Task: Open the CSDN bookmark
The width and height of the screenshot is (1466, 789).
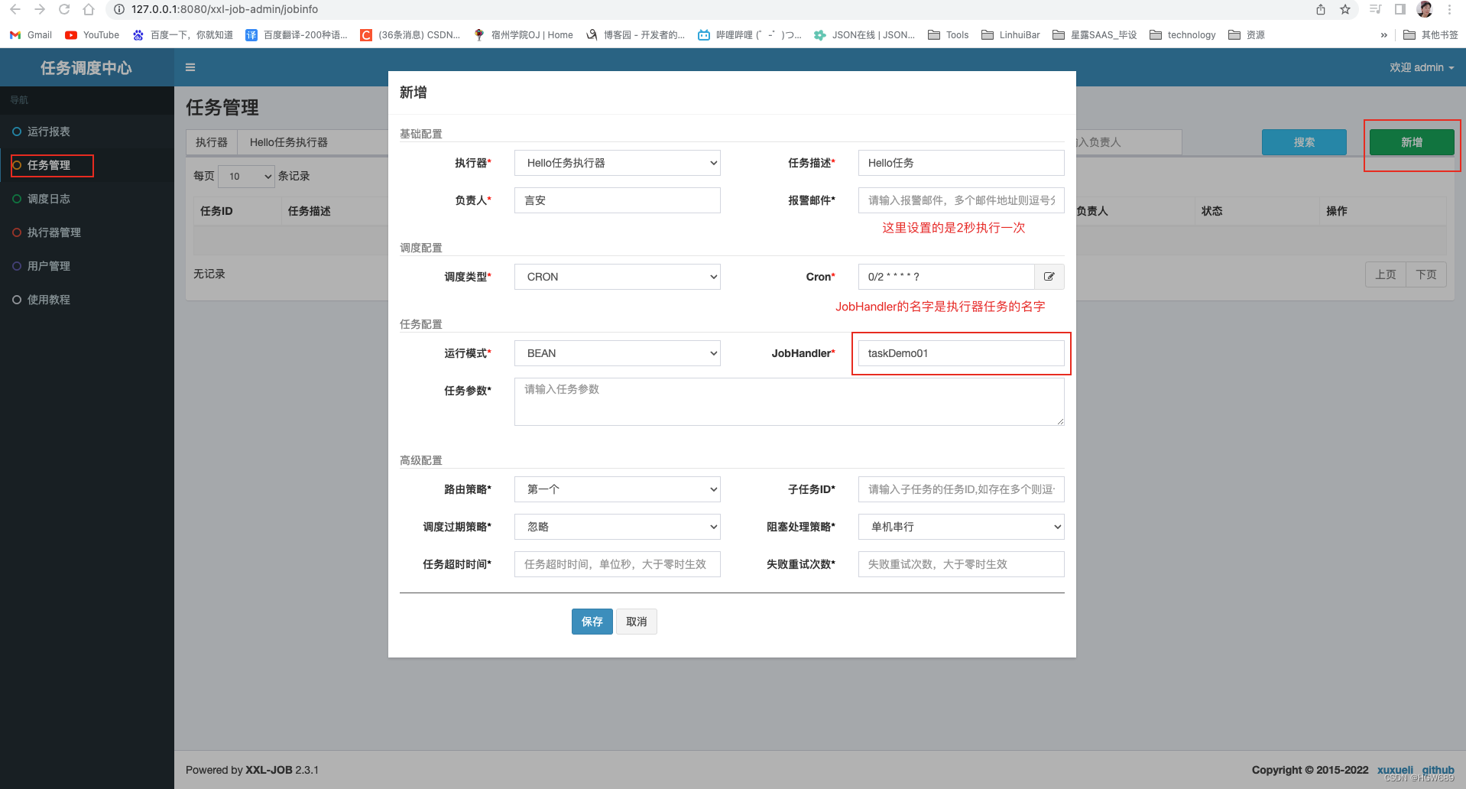Action: (410, 35)
